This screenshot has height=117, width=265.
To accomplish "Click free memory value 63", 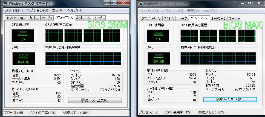I will (194, 82).
